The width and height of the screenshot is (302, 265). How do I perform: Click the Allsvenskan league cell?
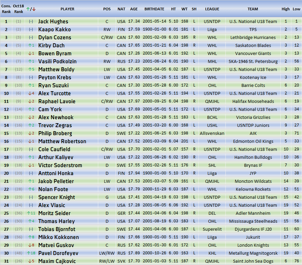(212, 133)
